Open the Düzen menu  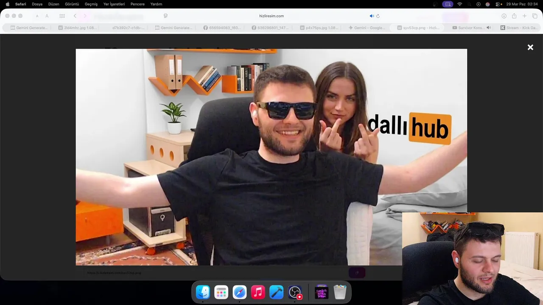[53, 4]
